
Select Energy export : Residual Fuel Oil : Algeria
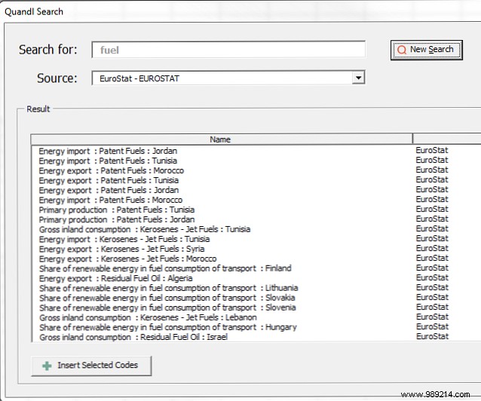115,279
